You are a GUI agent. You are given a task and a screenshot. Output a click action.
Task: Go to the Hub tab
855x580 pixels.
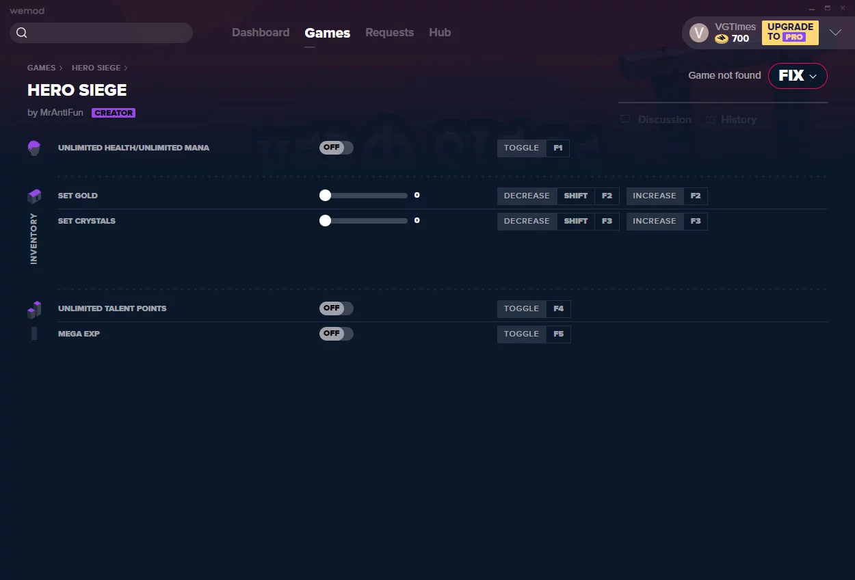pyautogui.click(x=440, y=32)
